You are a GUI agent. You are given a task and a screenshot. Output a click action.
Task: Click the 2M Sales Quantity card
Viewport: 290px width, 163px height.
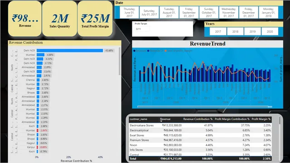(x=59, y=19)
